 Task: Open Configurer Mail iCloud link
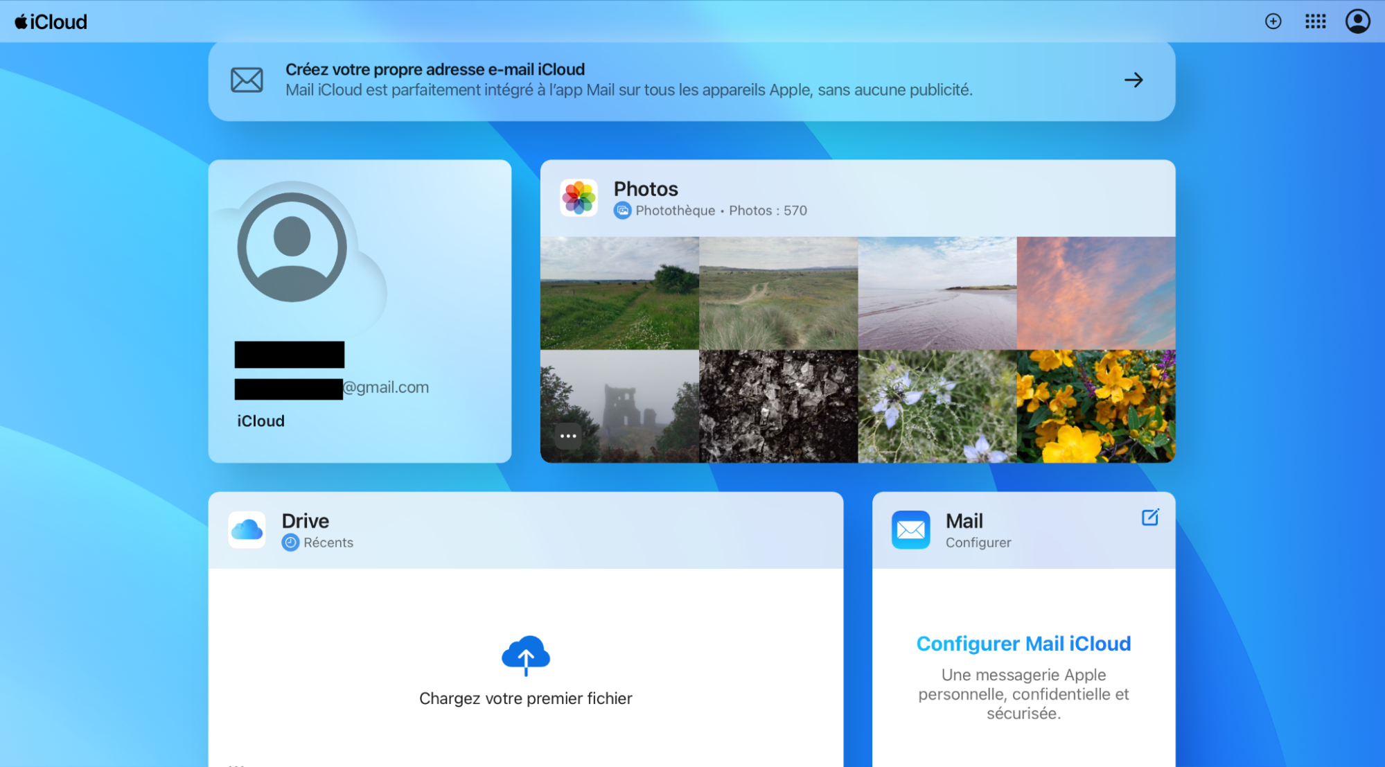(1023, 643)
